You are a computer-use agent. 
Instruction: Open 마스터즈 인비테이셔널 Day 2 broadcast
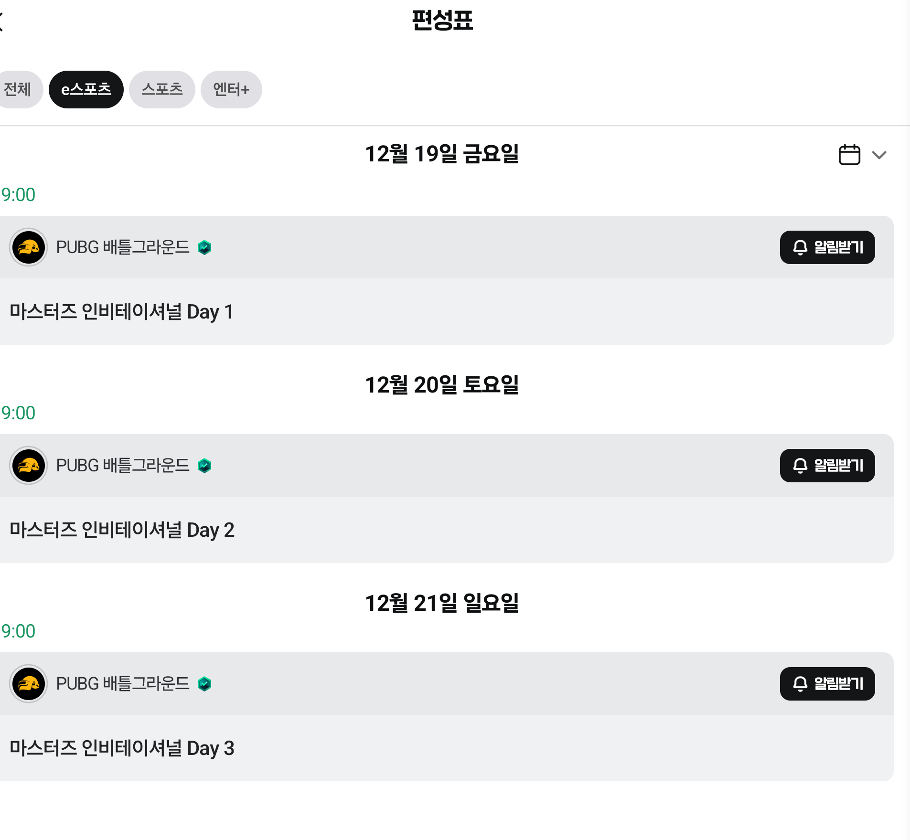pos(122,530)
